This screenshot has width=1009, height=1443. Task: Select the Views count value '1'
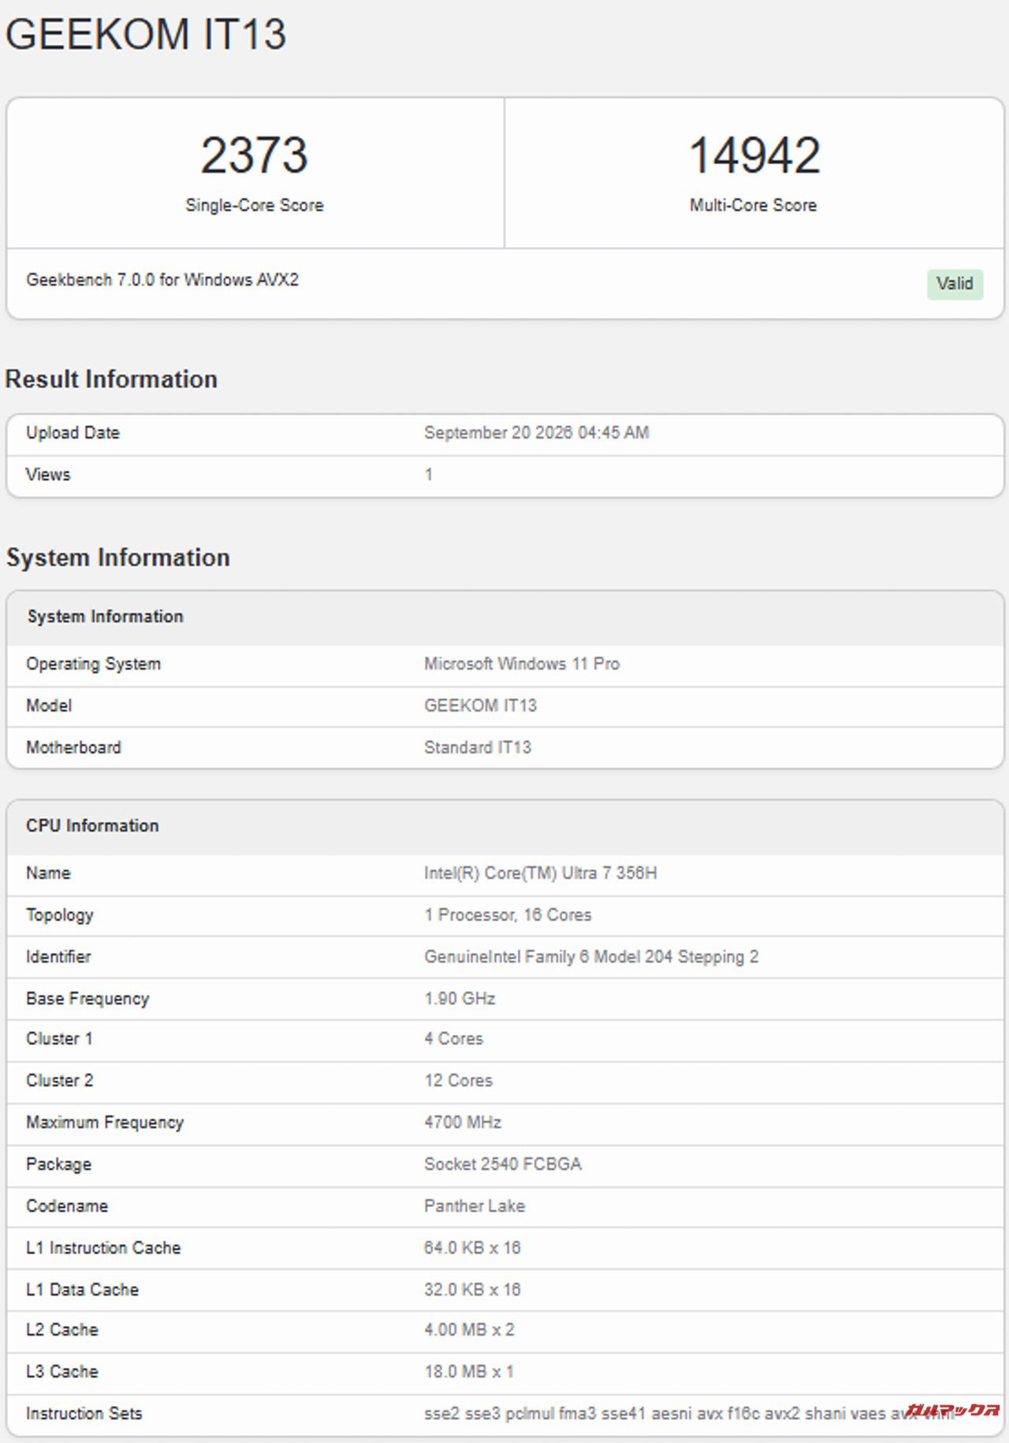(428, 474)
